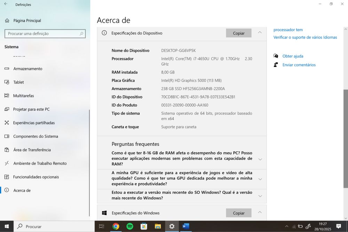Go to Experiências partilhadas

[x=45, y=123]
